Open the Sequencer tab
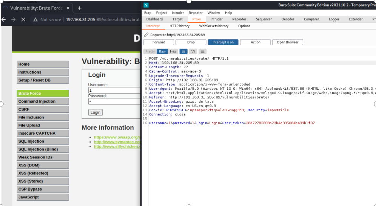The width and height of the screenshot is (376, 206). (x=264, y=19)
